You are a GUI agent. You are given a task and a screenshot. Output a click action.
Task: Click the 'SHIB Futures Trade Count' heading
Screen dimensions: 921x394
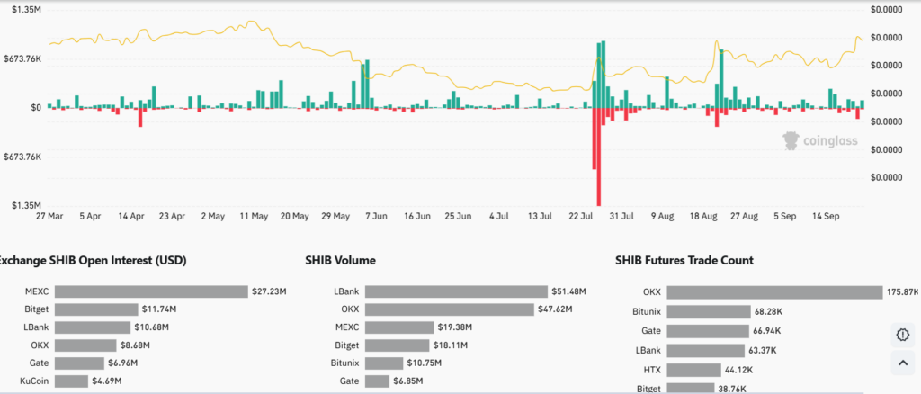click(x=684, y=260)
